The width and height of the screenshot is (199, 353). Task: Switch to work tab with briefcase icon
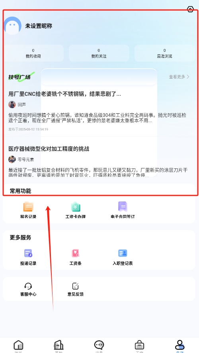click(139, 345)
